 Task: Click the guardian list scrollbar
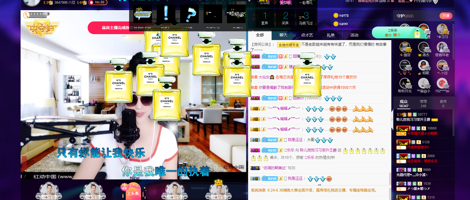pos(453,42)
